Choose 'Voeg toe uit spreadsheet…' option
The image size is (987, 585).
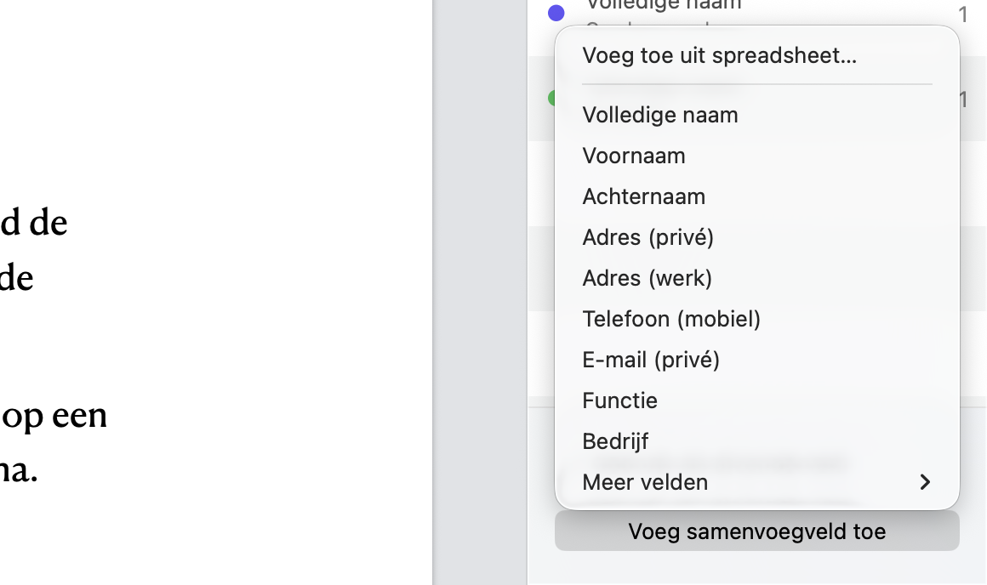pyautogui.click(x=719, y=57)
